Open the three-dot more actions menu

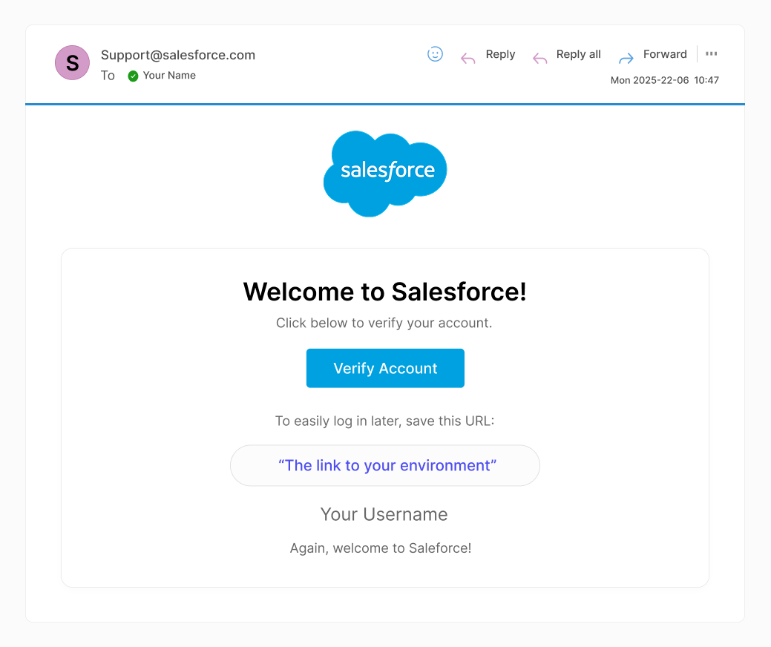711,53
